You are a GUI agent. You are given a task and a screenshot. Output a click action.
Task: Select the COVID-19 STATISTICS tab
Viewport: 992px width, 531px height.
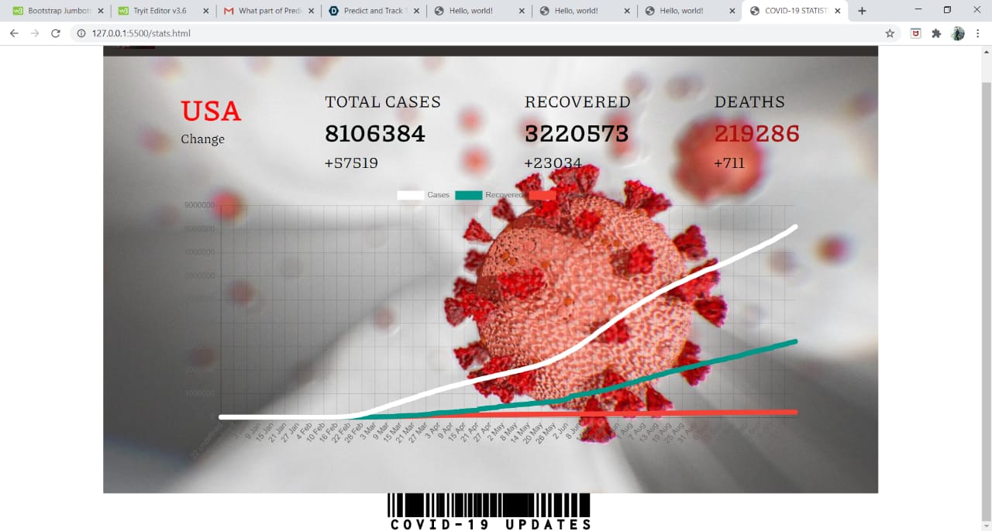tap(795, 11)
